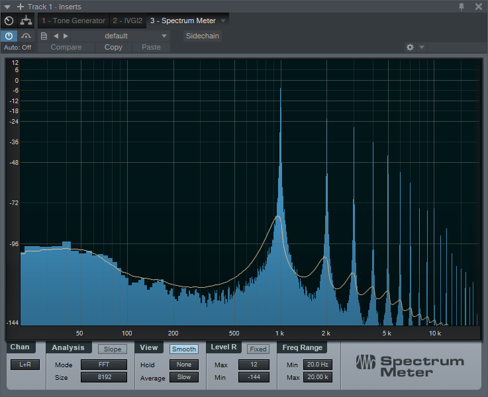The image size is (488, 397).
Task: Open the L+R channel selector
Action: pos(25,365)
